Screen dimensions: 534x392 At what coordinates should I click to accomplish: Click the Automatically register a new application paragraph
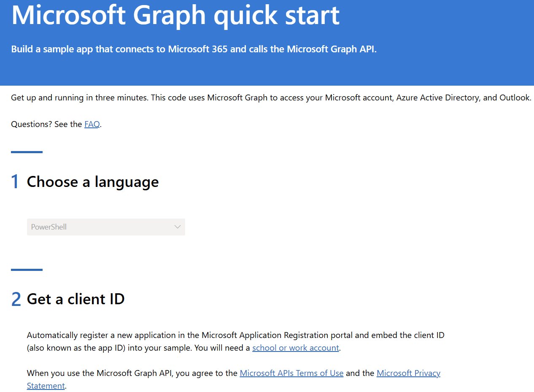click(236, 342)
